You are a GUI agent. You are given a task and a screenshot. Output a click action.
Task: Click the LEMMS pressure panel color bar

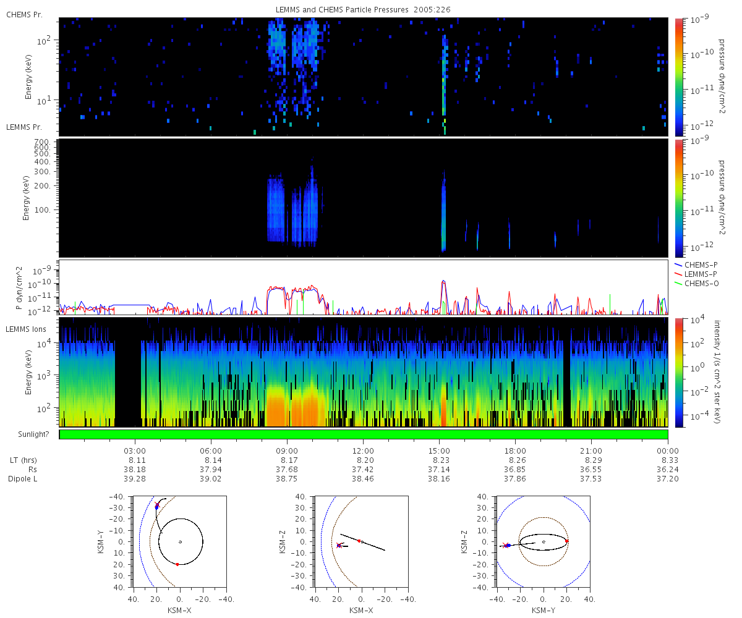(679, 198)
